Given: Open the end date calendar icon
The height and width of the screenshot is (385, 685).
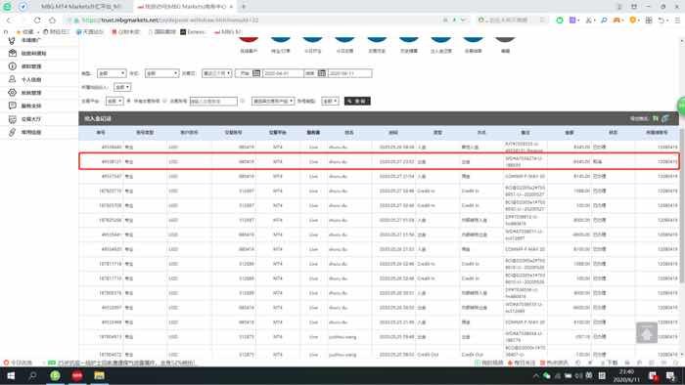Looking at the screenshot, I should pyautogui.click(x=322, y=73).
